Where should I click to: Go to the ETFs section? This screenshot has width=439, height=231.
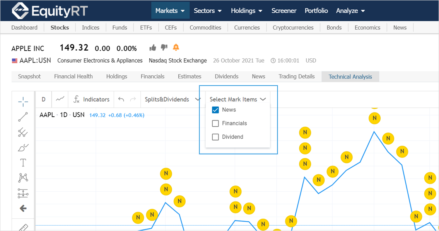pyautogui.click(x=146, y=27)
